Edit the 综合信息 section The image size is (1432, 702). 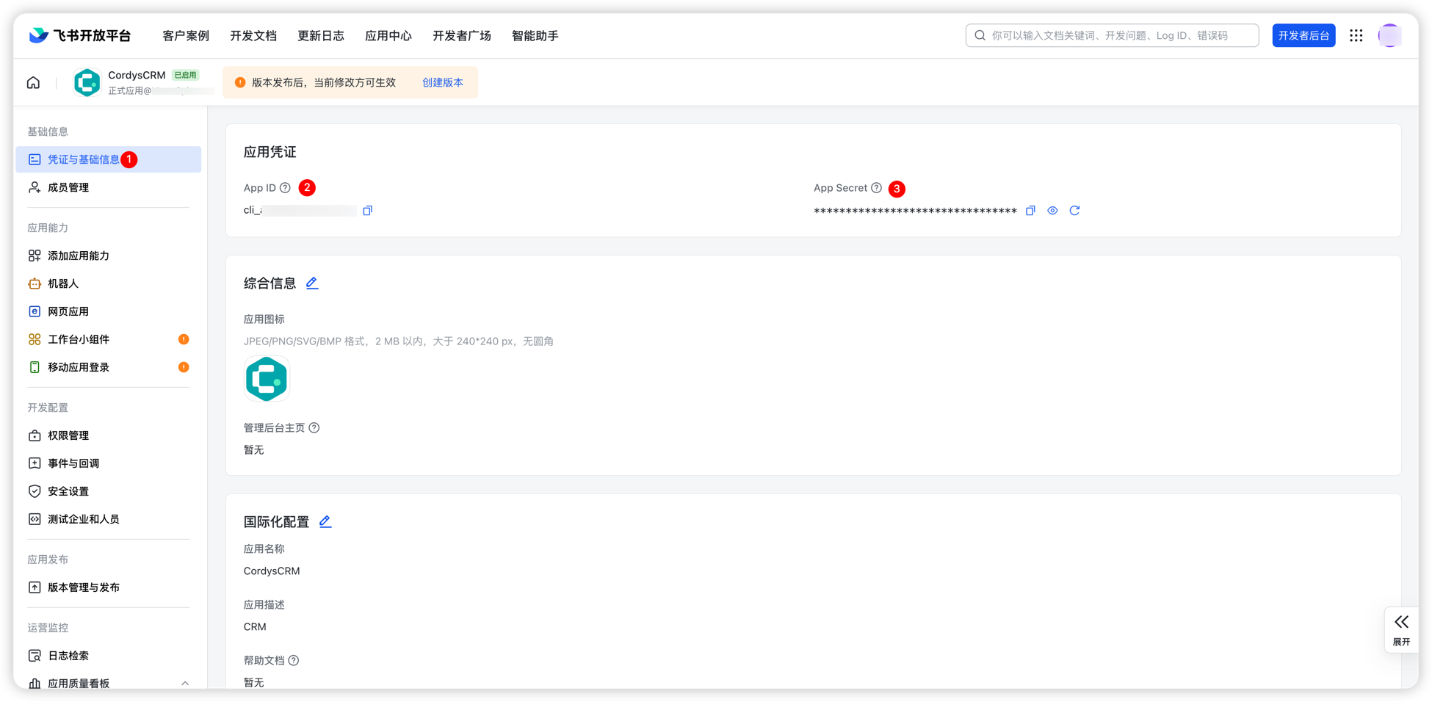pyautogui.click(x=312, y=283)
